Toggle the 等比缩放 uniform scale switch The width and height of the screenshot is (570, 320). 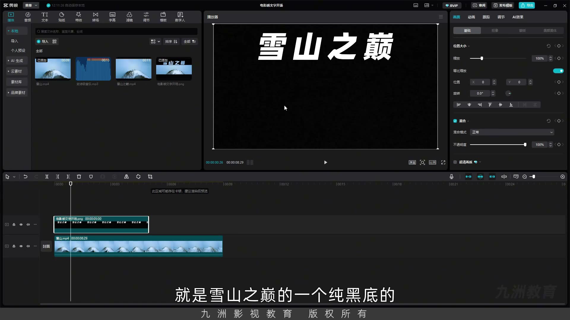[558, 71]
